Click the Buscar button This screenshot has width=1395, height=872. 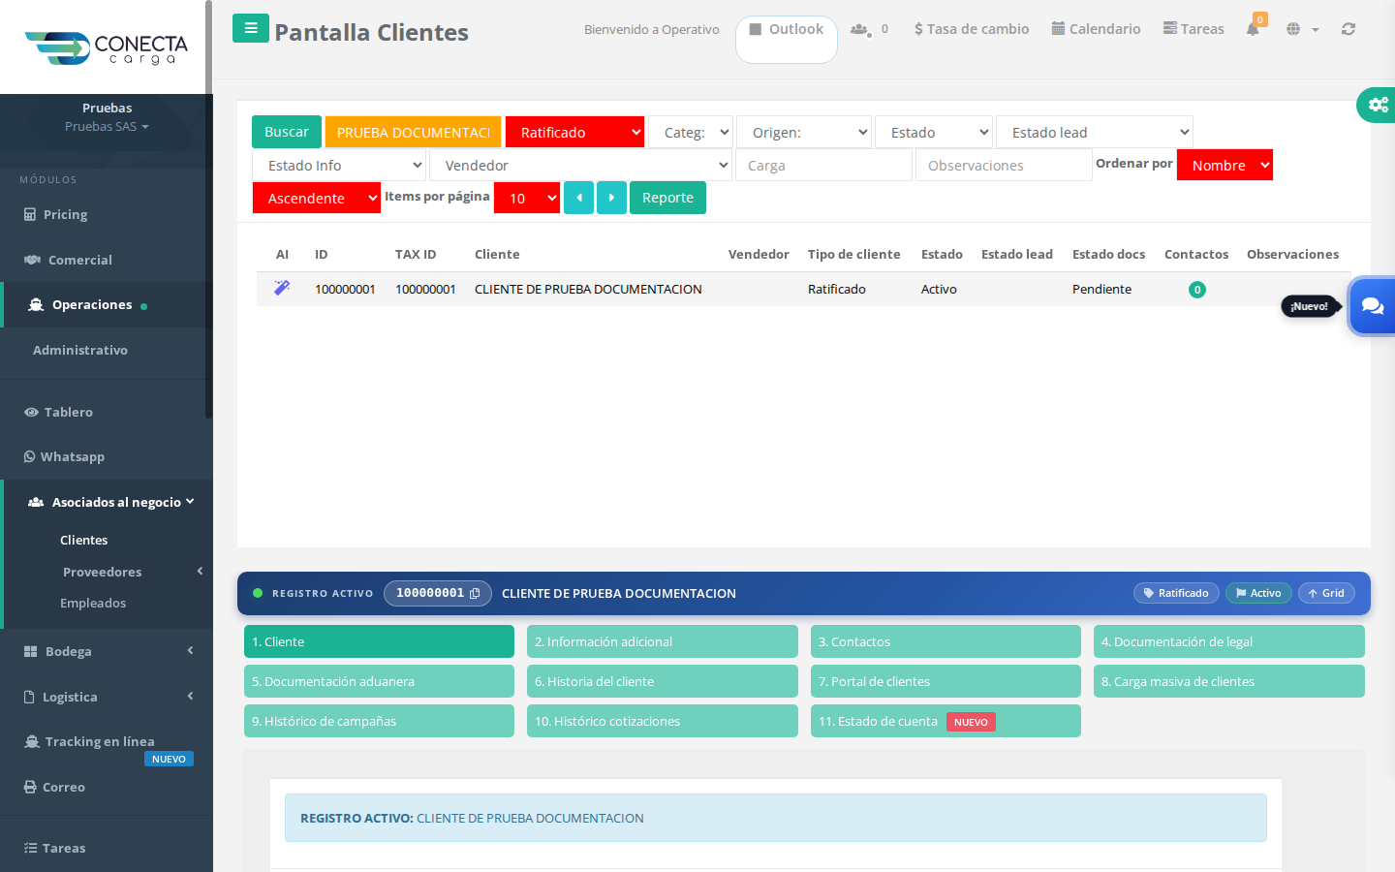[287, 132]
